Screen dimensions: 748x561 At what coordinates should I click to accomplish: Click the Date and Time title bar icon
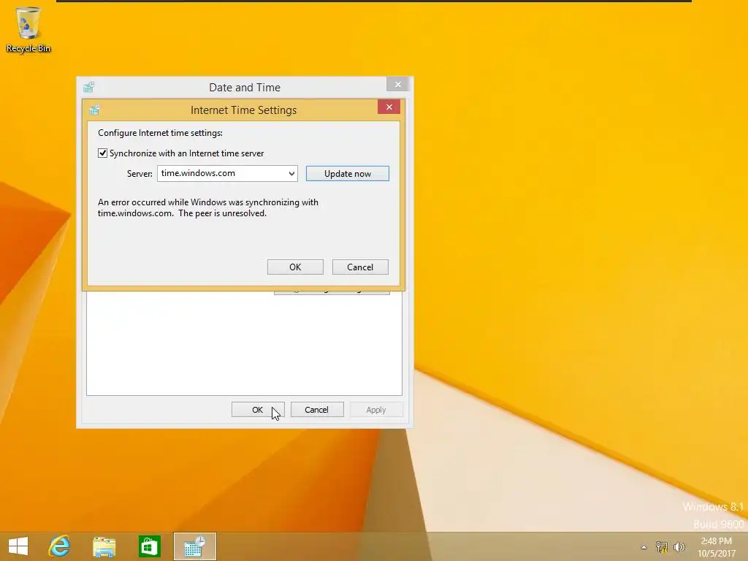(88, 88)
